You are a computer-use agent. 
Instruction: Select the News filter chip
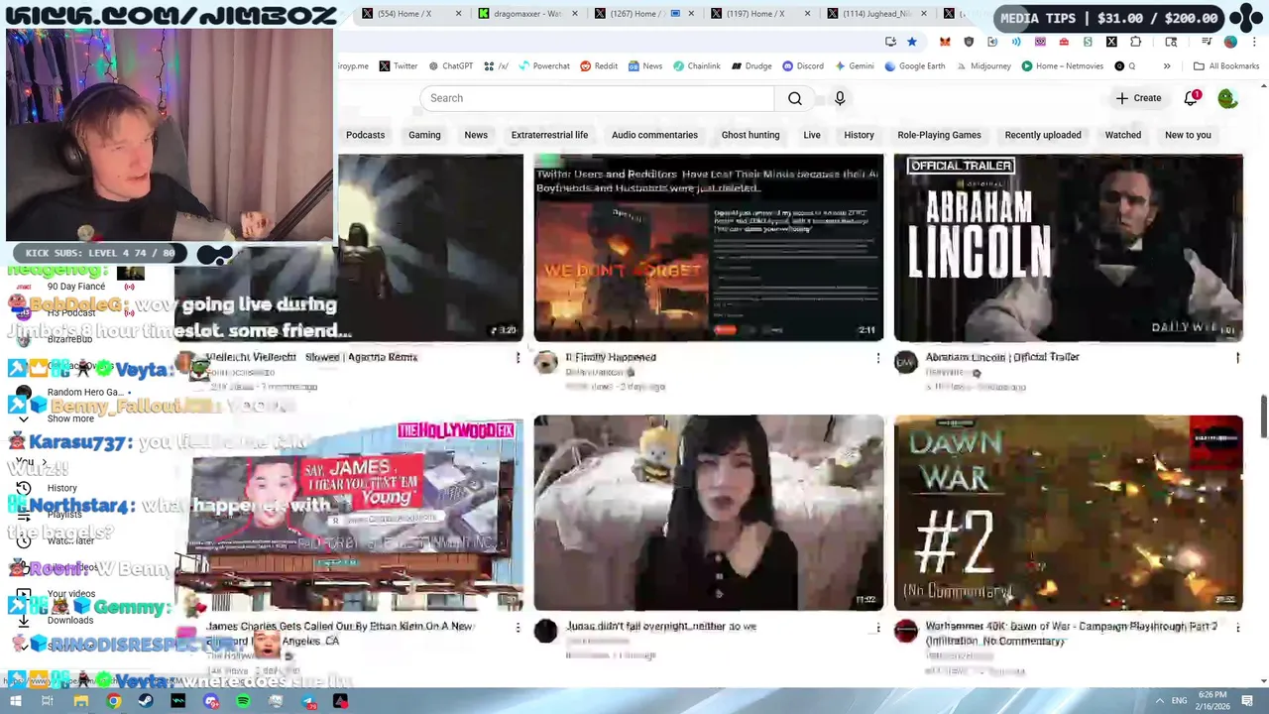(476, 135)
